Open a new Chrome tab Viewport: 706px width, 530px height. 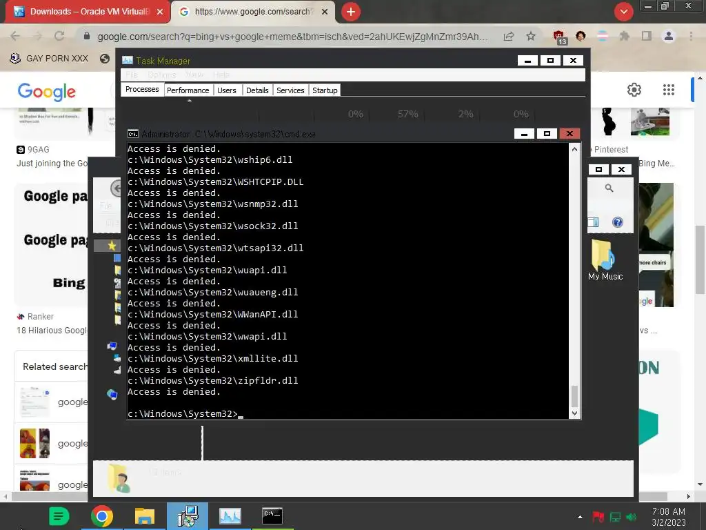point(351,12)
